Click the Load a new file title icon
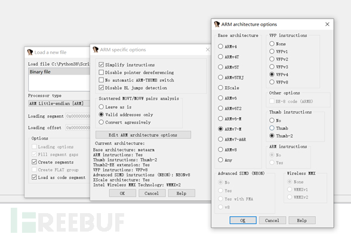Screen dimensions: 351x237 pyautogui.click(x=30, y=52)
